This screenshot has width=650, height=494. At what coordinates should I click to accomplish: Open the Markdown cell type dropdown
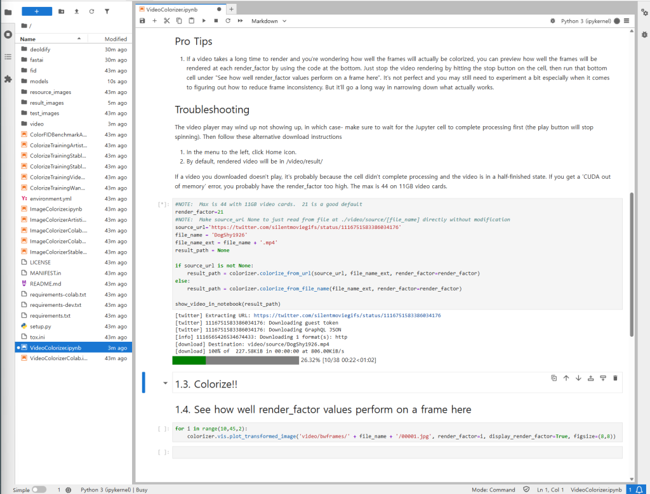(269, 21)
